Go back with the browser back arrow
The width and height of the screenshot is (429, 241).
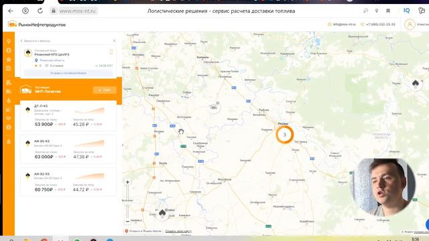(x=11, y=11)
